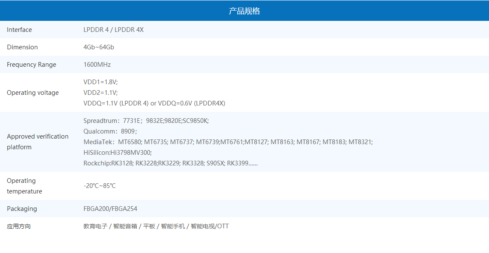This screenshot has height=253, width=489.
Task: Click the -20℃~85℃ temperature value
Action: (x=100, y=186)
